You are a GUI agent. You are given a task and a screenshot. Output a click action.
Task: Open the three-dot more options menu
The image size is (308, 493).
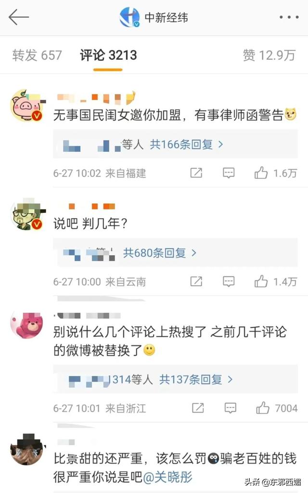289,17
